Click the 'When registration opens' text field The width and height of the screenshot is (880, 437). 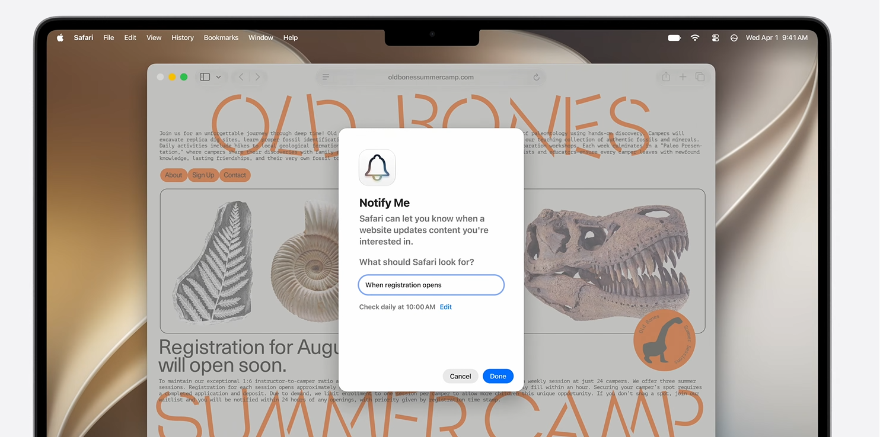pyautogui.click(x=431, y=285)
